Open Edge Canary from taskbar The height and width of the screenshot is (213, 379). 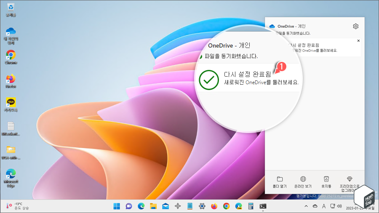coord(239,206)
